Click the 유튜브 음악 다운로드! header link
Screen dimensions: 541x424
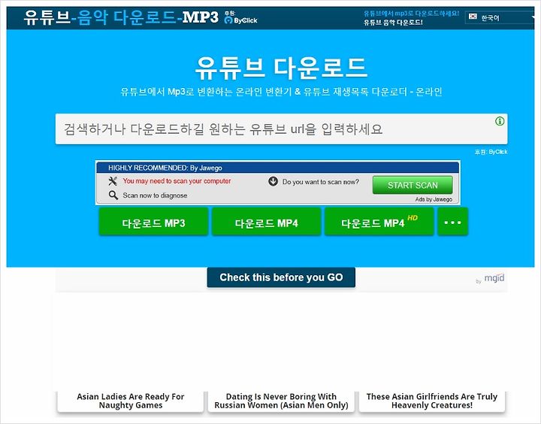coord(393,23)
